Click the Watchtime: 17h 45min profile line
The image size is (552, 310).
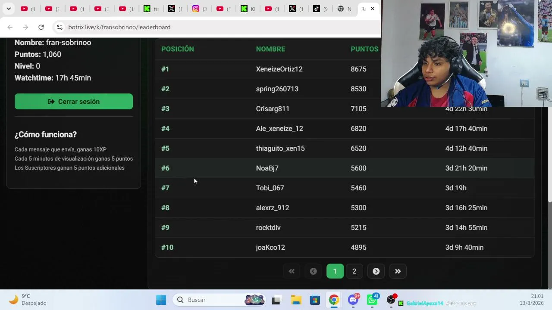[53, 78]
